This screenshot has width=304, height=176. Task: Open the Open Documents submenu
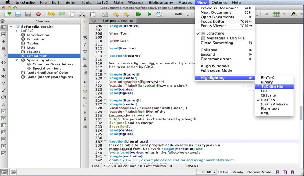pos(225,17)
